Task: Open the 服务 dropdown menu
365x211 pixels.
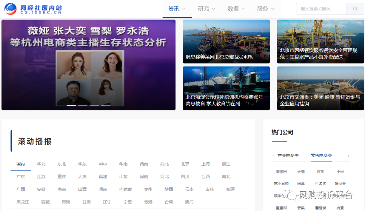Action: [x=266, y=9]
